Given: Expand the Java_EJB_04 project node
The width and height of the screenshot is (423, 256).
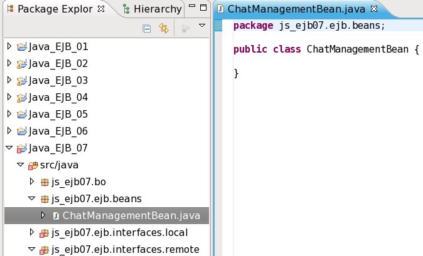Looking at the screenshot, I should pyautogui.click(x=9, y=98).
